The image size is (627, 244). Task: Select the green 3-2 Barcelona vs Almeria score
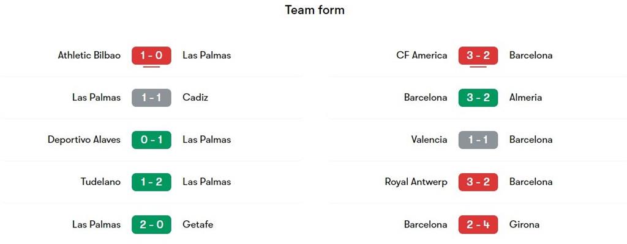[478, 98]
